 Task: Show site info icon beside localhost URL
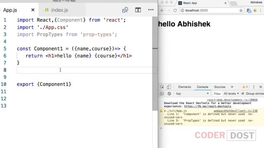tap(182, 10)
